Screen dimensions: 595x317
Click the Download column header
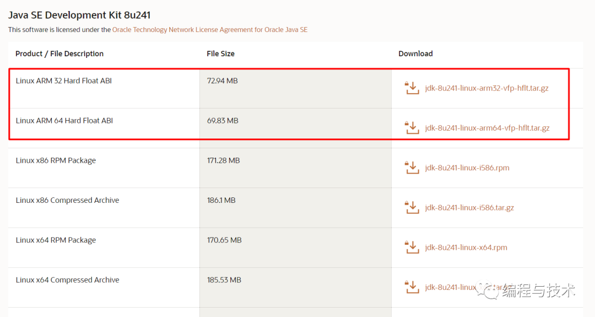[x=415, y=53]
